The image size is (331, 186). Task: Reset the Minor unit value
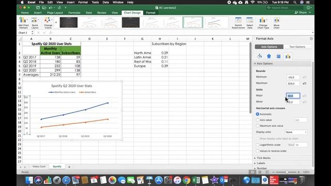click(x=305, y=102)
